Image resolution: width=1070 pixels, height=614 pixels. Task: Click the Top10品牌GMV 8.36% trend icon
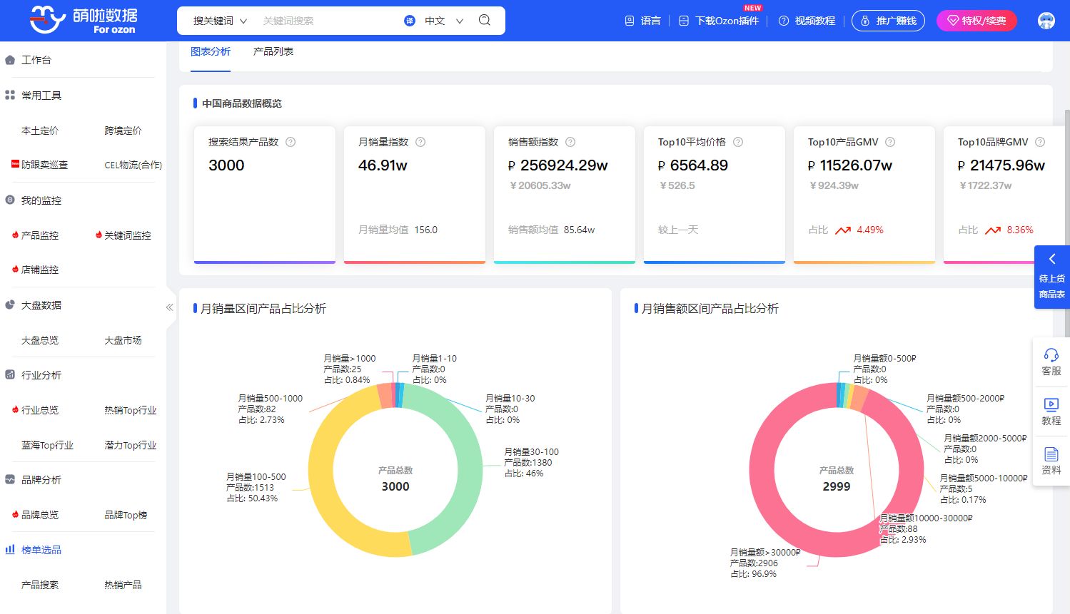(993, 230)
